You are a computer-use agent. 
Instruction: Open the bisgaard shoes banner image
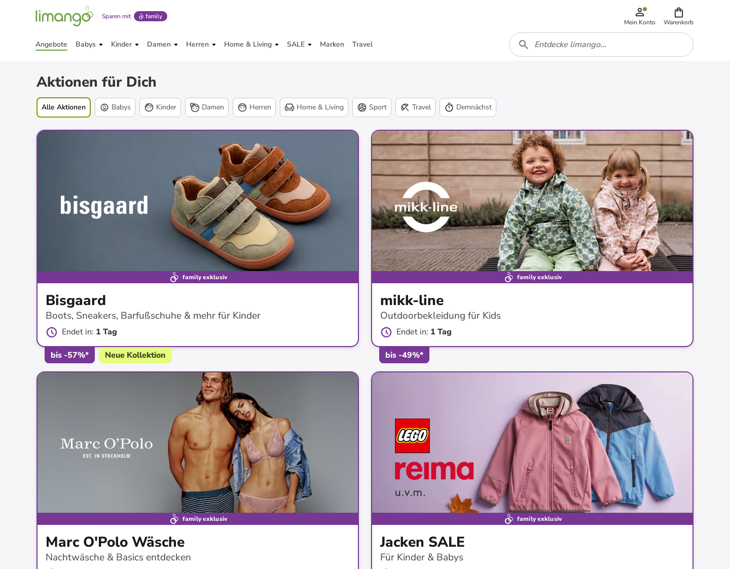point(198,201)
